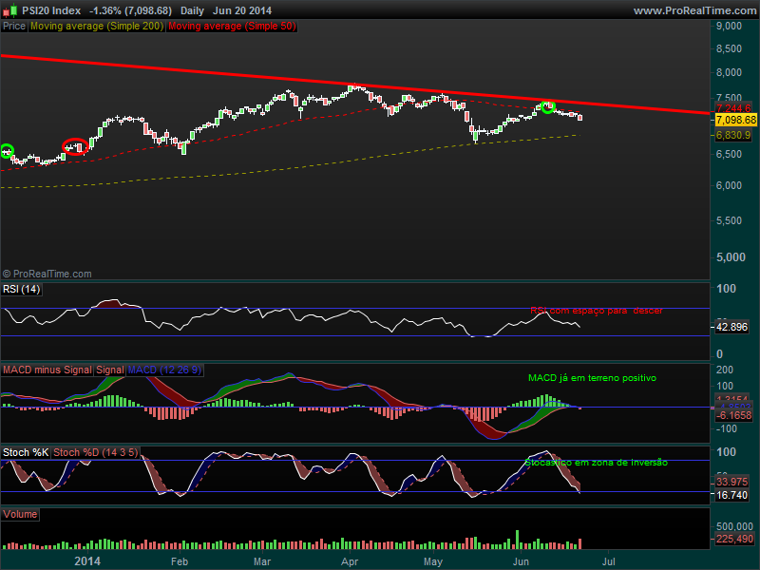Click the 9,000 price axis label
The height and width of the screenshot is (570, 760).
[729, 26]
